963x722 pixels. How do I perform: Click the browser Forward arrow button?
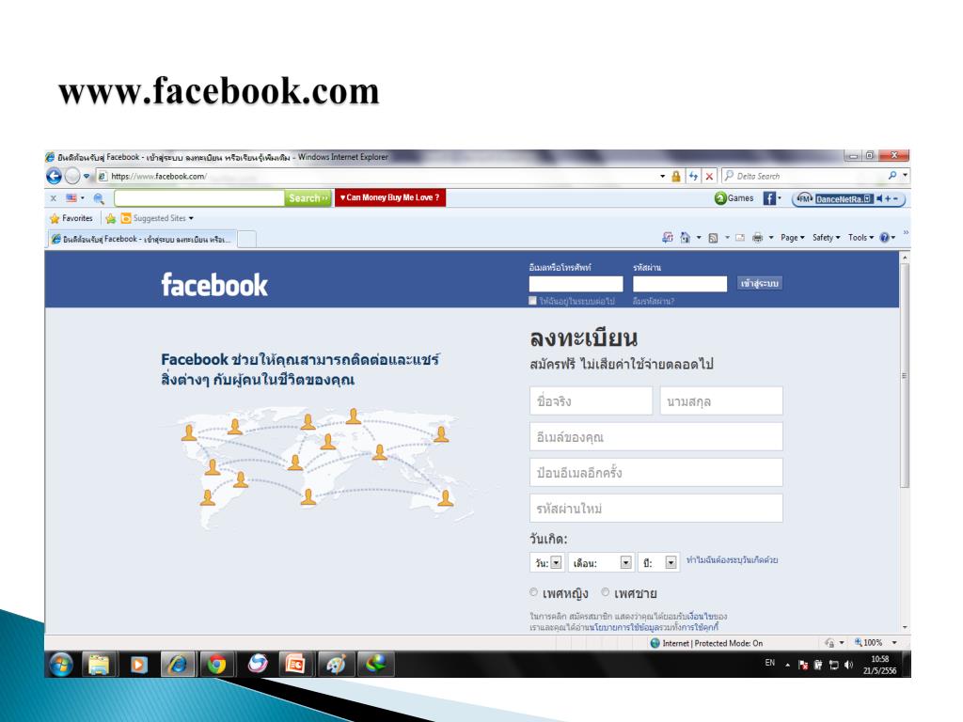[71, 176]
